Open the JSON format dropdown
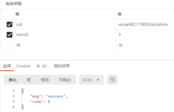Image resolution: width=174 pixels, height=112 pixels. (x=91, y=80)
